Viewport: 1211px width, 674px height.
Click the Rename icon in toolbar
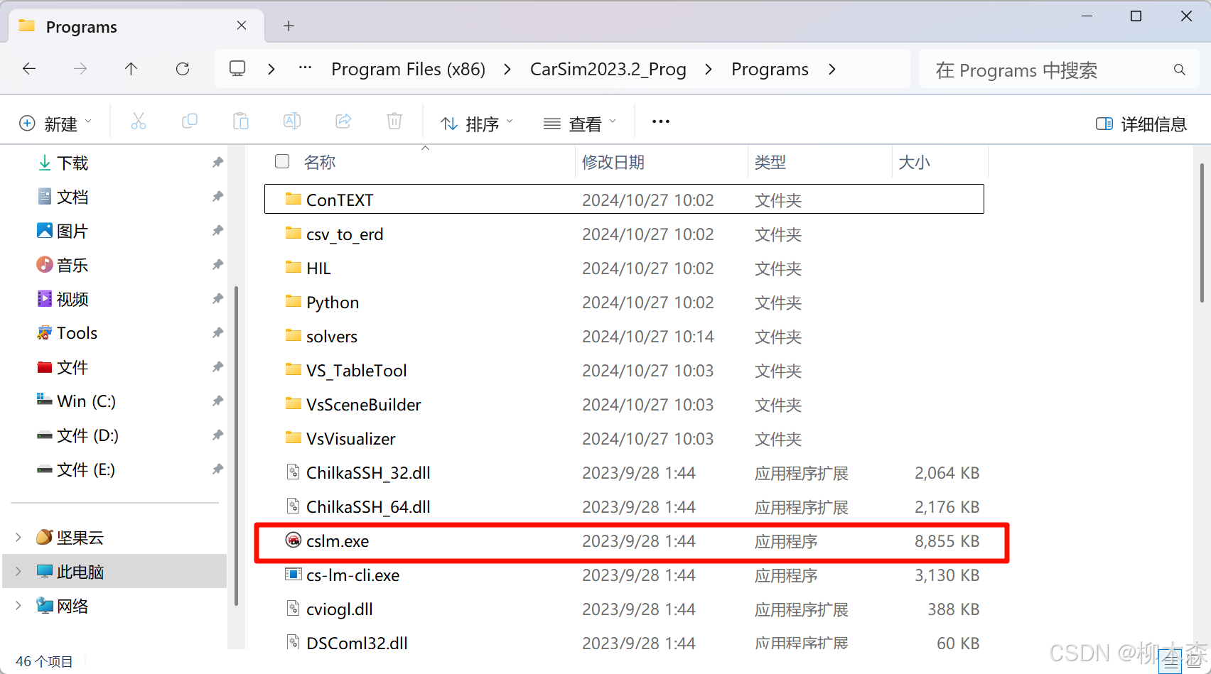click(x=292, y=121)
